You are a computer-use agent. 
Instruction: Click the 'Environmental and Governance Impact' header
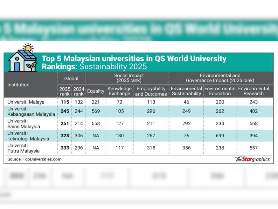coord(220,78)
